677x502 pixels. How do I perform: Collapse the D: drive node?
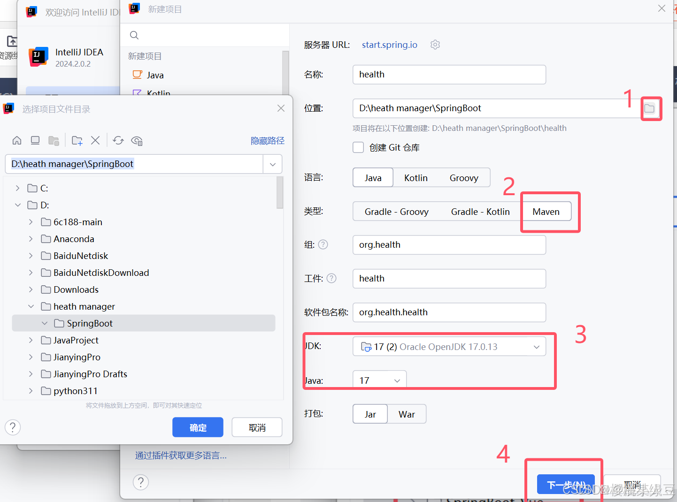[x=18, y=205]
